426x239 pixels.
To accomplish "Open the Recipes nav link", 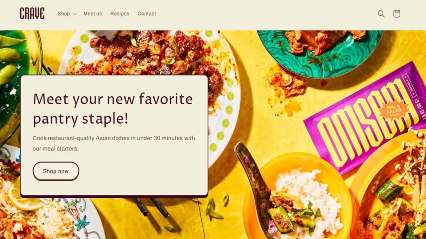I will tap(119, 14).
